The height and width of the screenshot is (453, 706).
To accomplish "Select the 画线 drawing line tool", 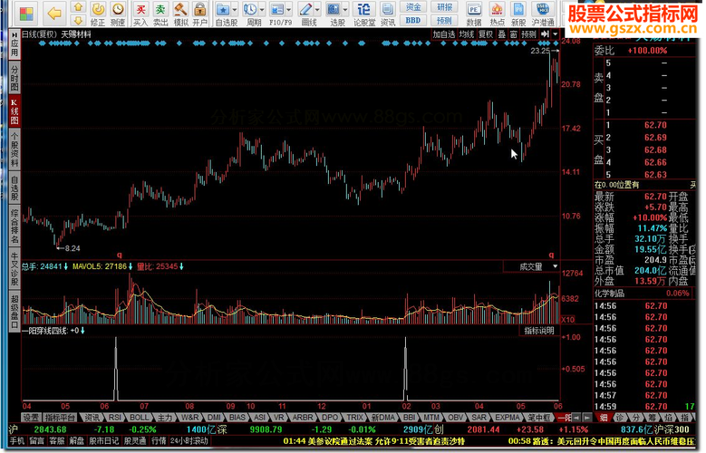I will coord(306,14).
